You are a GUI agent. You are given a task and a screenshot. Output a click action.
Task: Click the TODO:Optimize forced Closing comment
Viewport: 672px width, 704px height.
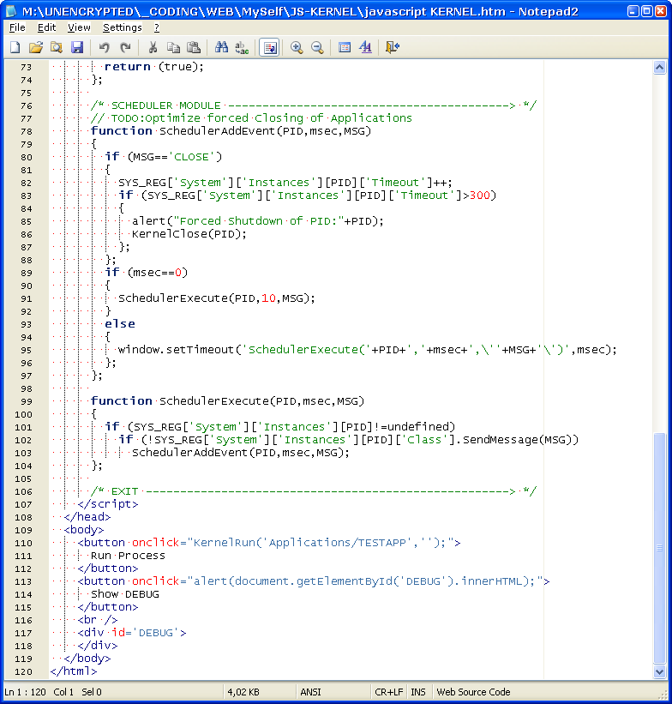pyautogui.click(x=251, y=118)
